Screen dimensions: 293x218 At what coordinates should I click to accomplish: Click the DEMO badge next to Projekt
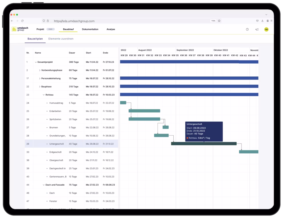coord(50,29)
